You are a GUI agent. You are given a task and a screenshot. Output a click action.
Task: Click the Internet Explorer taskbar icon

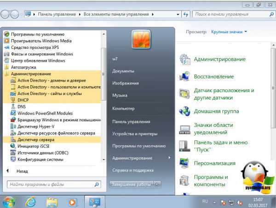coord(30,202)
